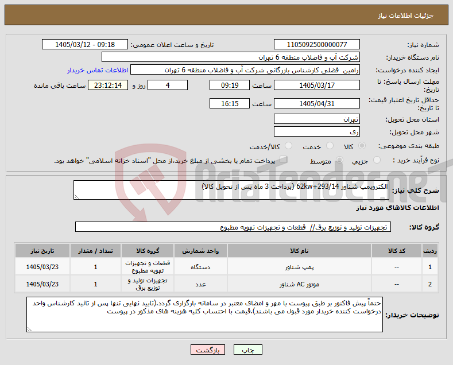The width and height of the screenshot is (453, 365).
Task: Click the گروه کالا goods group field
Action: point(233,227)
